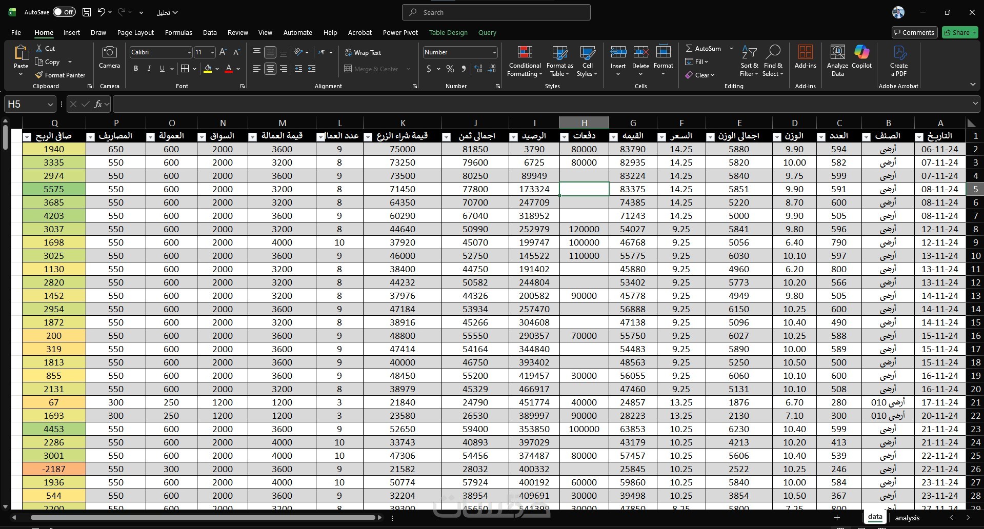This screenshot has height=529, width=984.
Task: Toggle Wrap Text for the cell
Action: [x=363, y=53]
